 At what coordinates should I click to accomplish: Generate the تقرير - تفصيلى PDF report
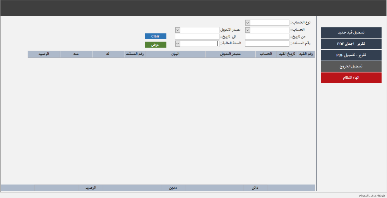pos(351,55)
